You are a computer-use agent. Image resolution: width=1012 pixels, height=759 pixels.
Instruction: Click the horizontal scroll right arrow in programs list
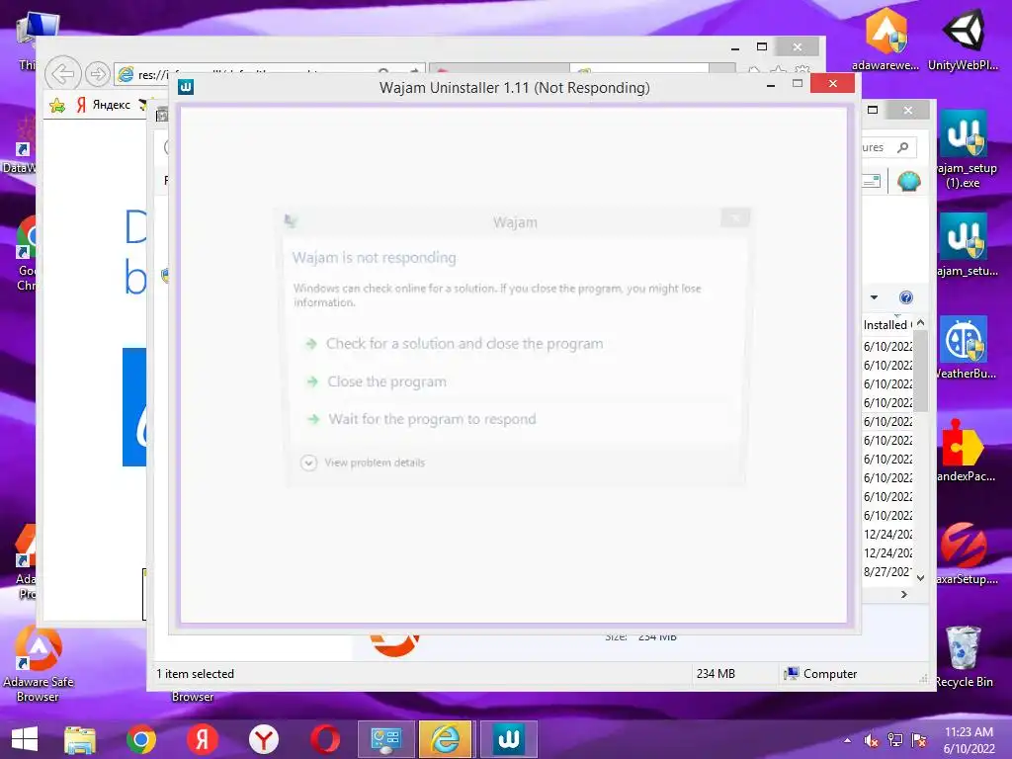click(904, 594)
